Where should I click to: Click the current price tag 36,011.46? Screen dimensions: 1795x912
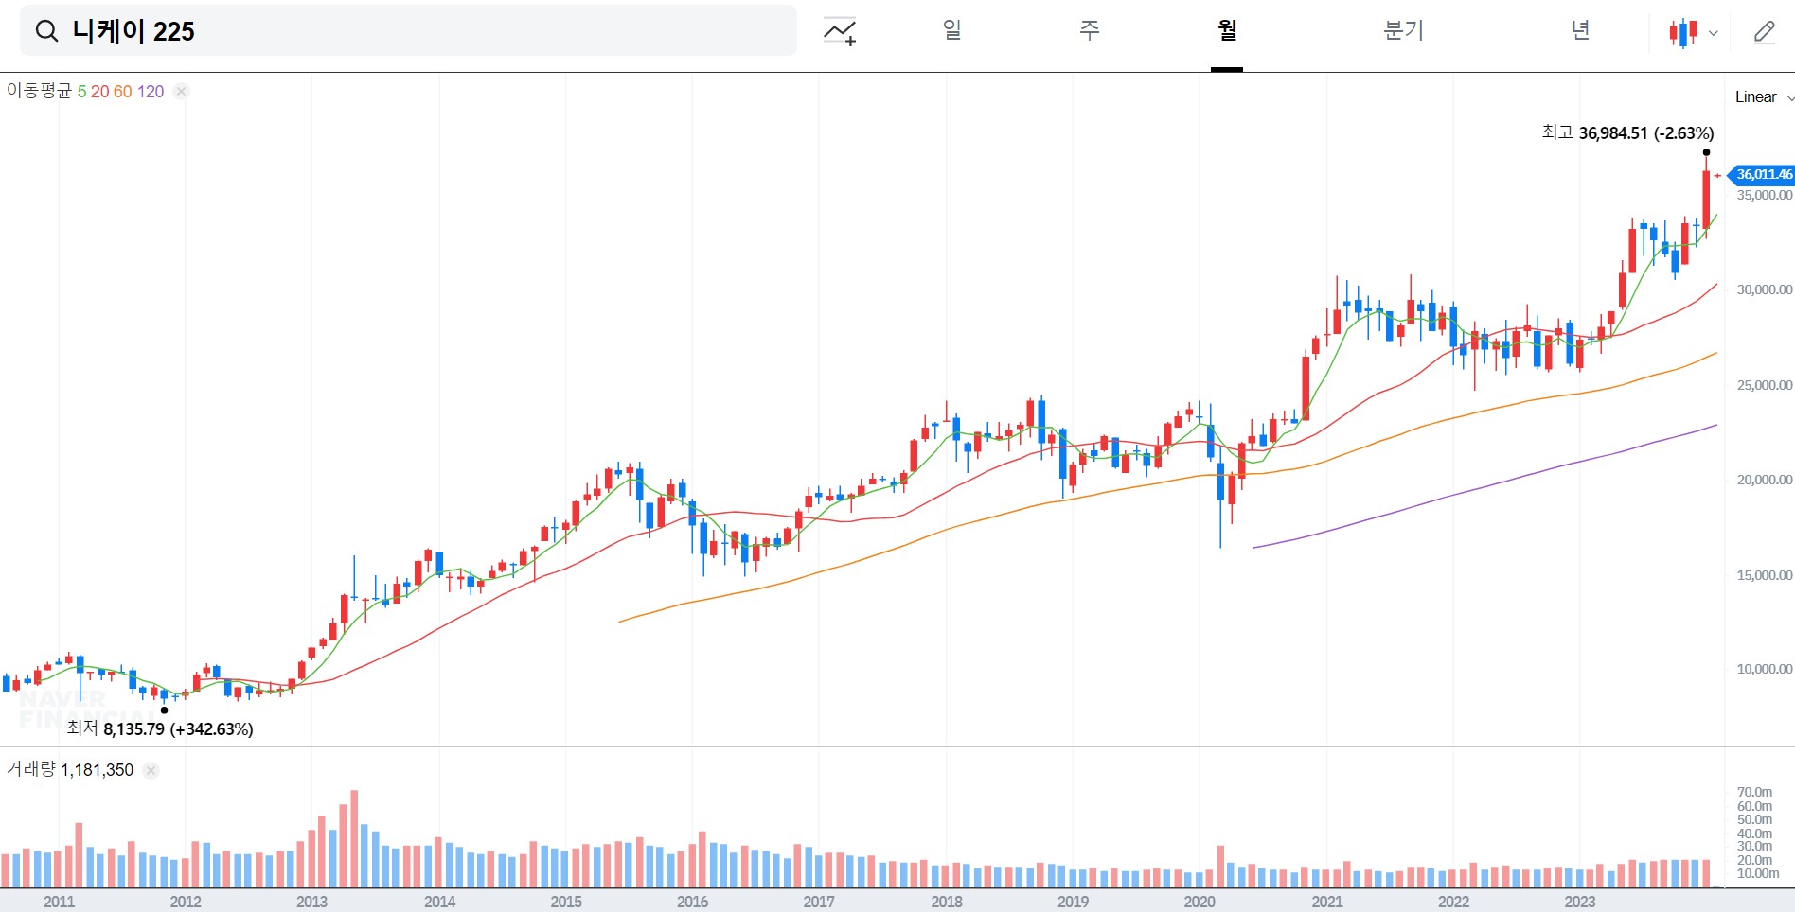(1762, 175)
